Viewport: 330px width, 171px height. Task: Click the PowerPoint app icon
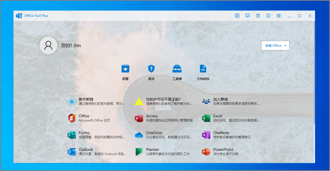206,152
